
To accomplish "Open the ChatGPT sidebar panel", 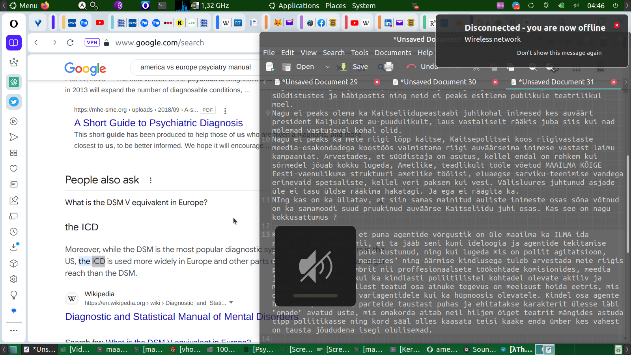I will 14,82.
